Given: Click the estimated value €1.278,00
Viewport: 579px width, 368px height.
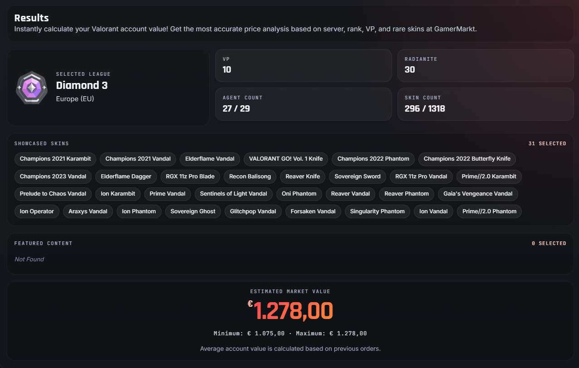Looking at the screenshot, I should click(290, 311).
